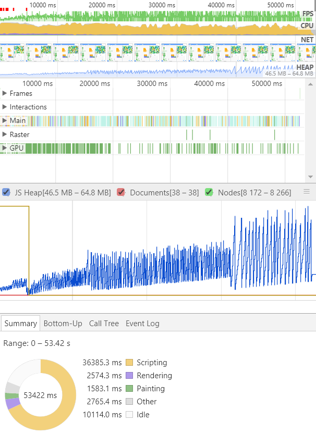Click the Rendering color swatch in legend
This screenshot has width=316, height=434.
click(x=129, y=375)
